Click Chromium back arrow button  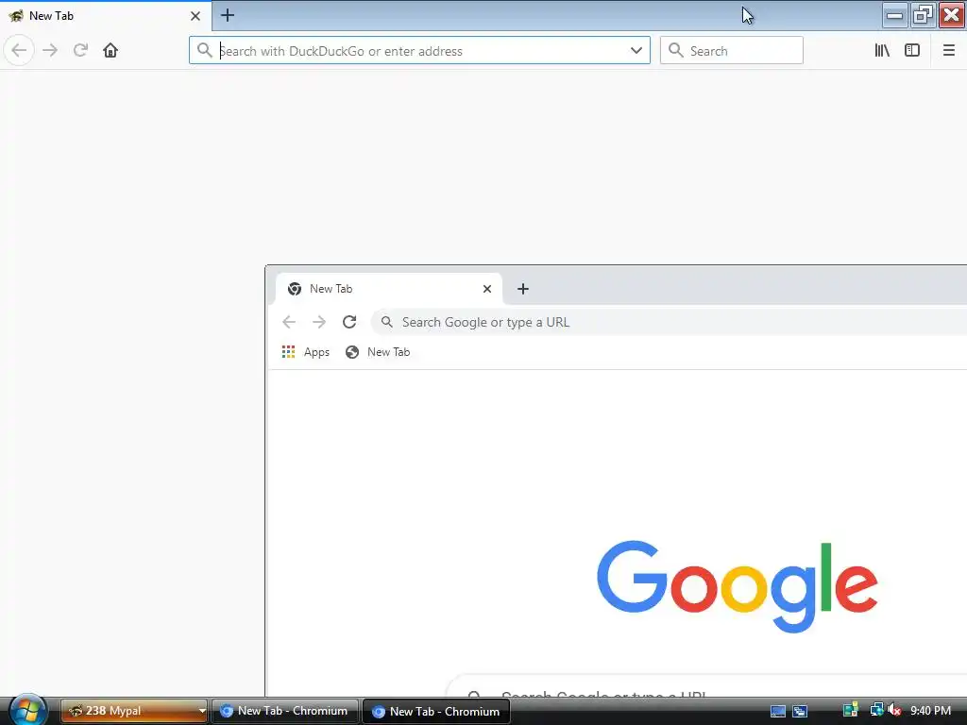(289, 322)
